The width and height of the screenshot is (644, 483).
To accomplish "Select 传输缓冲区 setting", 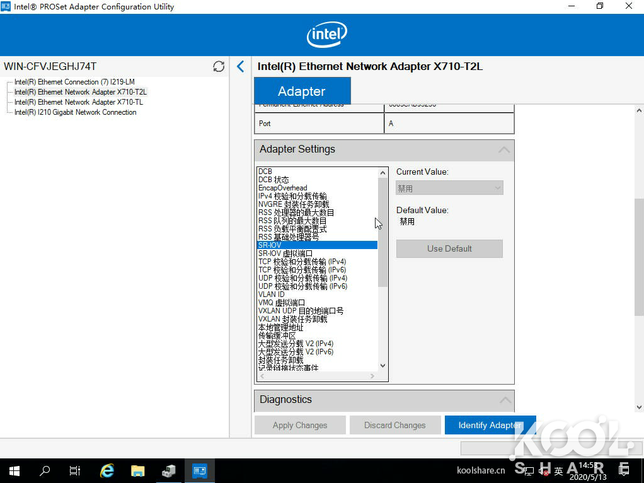I will click(x=277, y=335).
